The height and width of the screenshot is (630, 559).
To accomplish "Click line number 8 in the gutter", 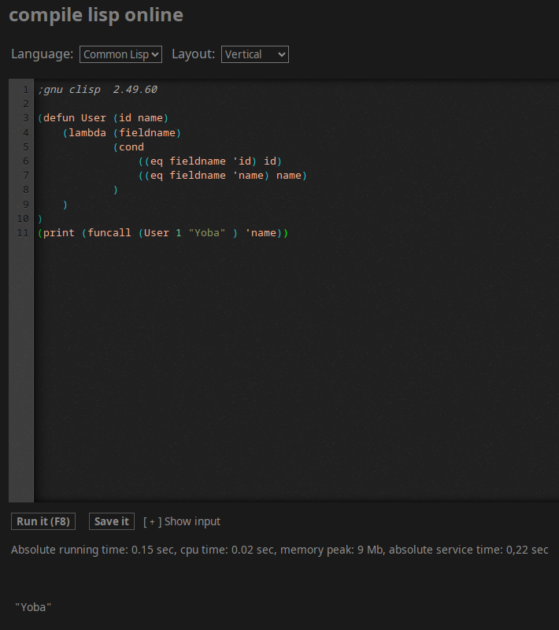I will (26, 190).
